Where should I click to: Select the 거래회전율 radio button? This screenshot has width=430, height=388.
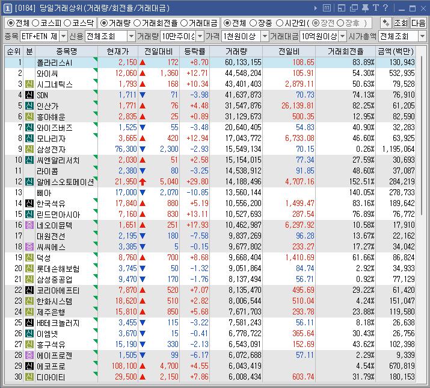tap(137, 23)
